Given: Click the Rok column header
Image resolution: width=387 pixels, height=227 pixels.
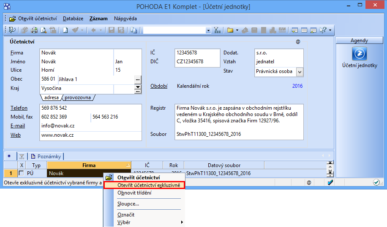Looking at the screenshot, I should pyautogui.click(x=174, y=165).
